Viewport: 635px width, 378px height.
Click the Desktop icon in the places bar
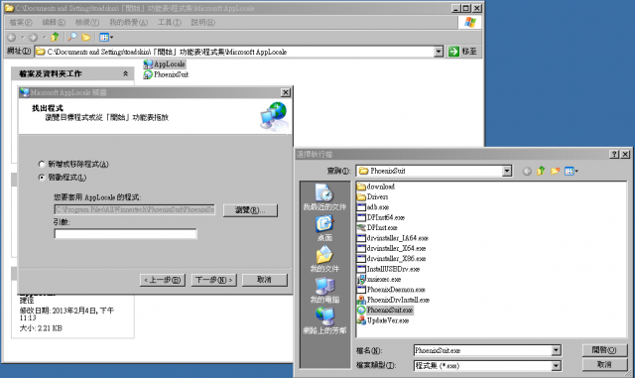click(x=324, y=228)
